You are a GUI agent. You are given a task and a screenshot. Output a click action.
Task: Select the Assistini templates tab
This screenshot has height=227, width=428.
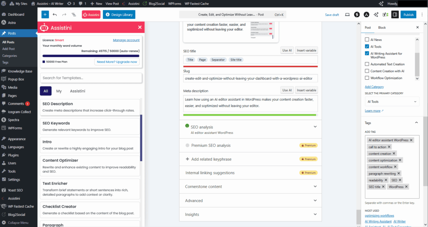pyautogui.click(x=77, y=91)
